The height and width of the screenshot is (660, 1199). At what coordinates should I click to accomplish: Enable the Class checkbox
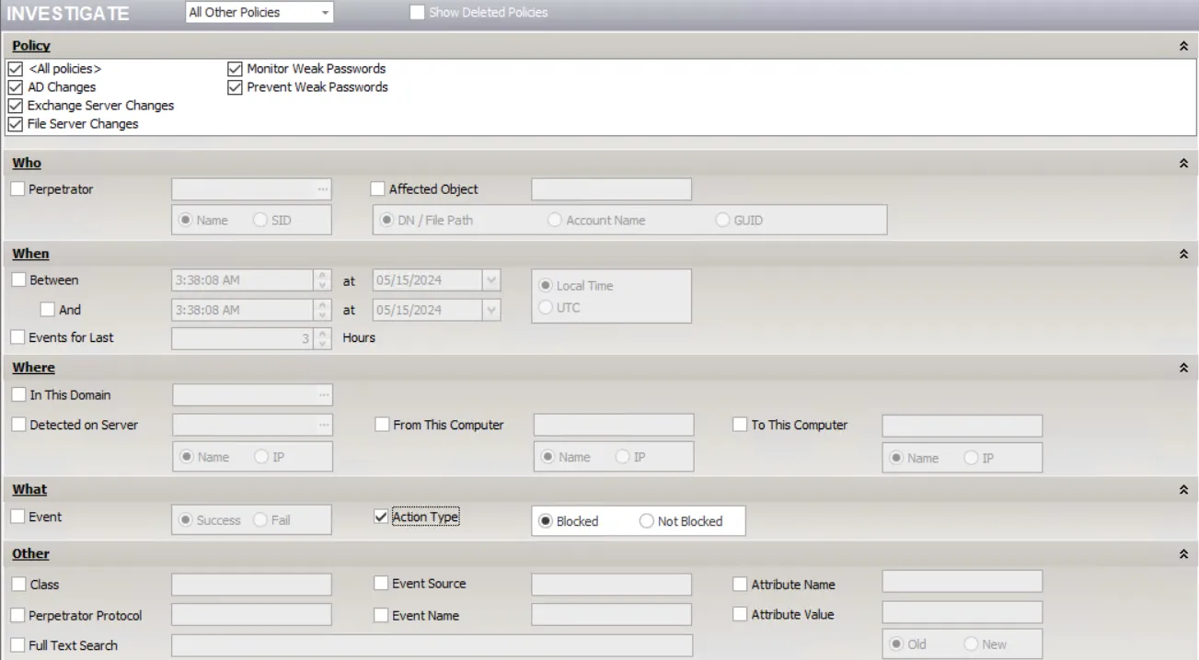[19, 584]
